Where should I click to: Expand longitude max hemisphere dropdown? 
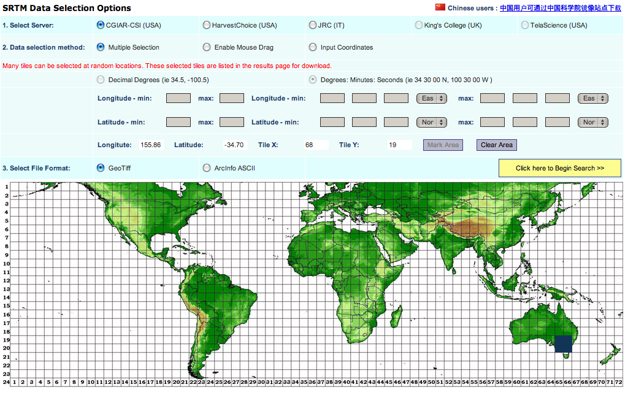coord(592,98)
